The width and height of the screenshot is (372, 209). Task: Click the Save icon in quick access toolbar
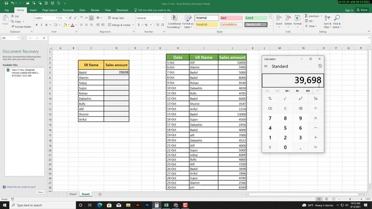6,3
